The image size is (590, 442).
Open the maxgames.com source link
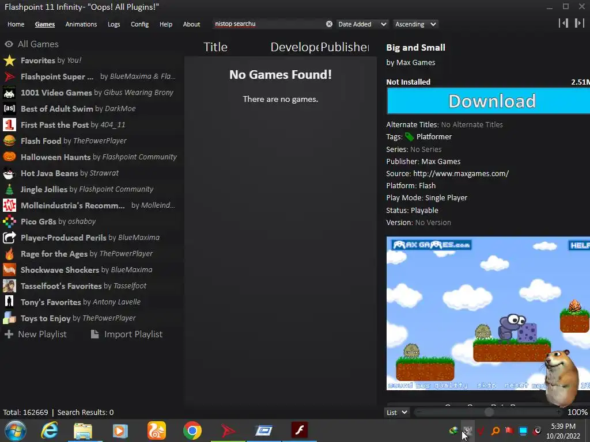tap(460, 174)
